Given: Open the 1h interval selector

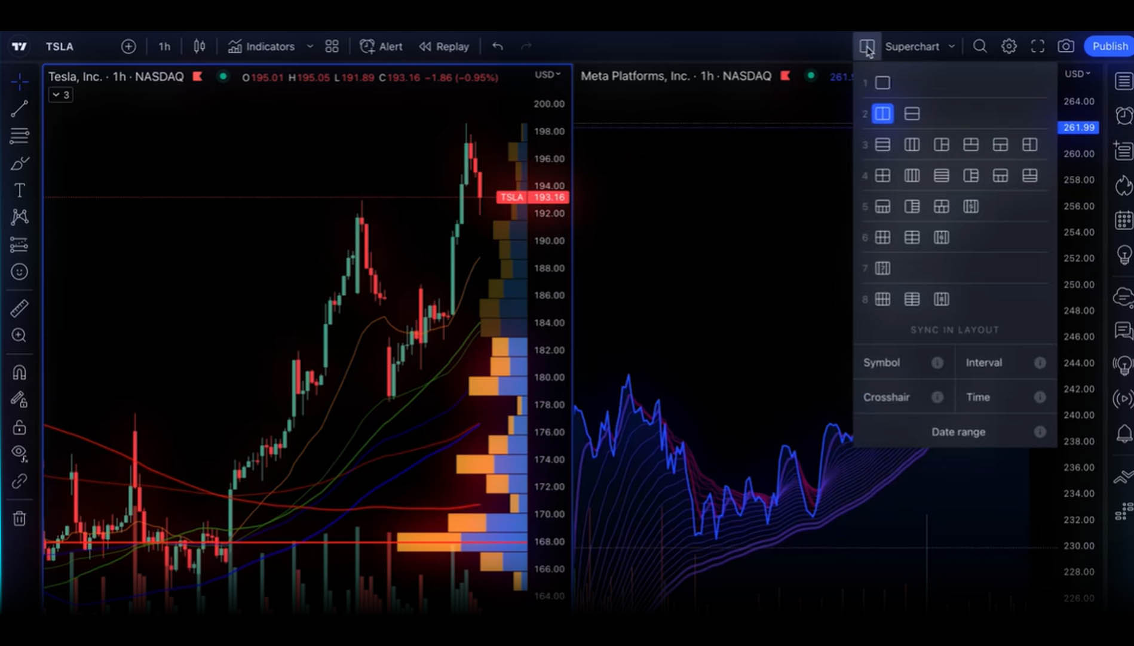Looking at the screenshot, I should [x=164, y=47].
